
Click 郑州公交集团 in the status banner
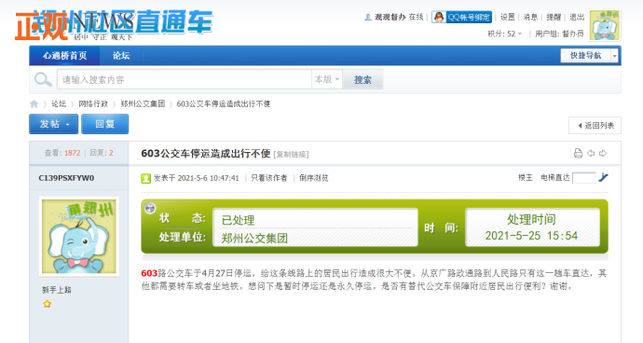pos(254,238)
